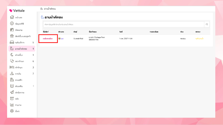Image resolution: width=223 pixels, height=125 pixels.
Task: Click the details column header
Action: (x=154, y=32)
